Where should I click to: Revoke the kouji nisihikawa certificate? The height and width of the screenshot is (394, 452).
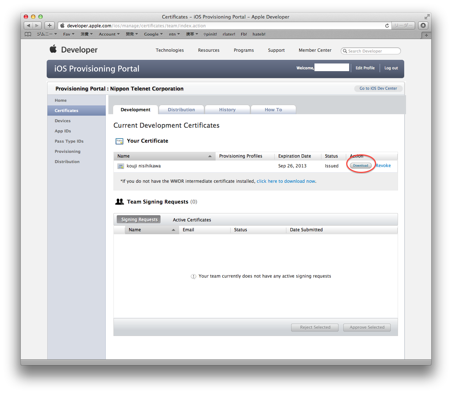pos(383,166)
